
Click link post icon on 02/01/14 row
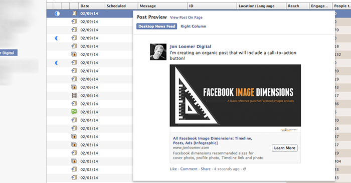click(74, 177)
